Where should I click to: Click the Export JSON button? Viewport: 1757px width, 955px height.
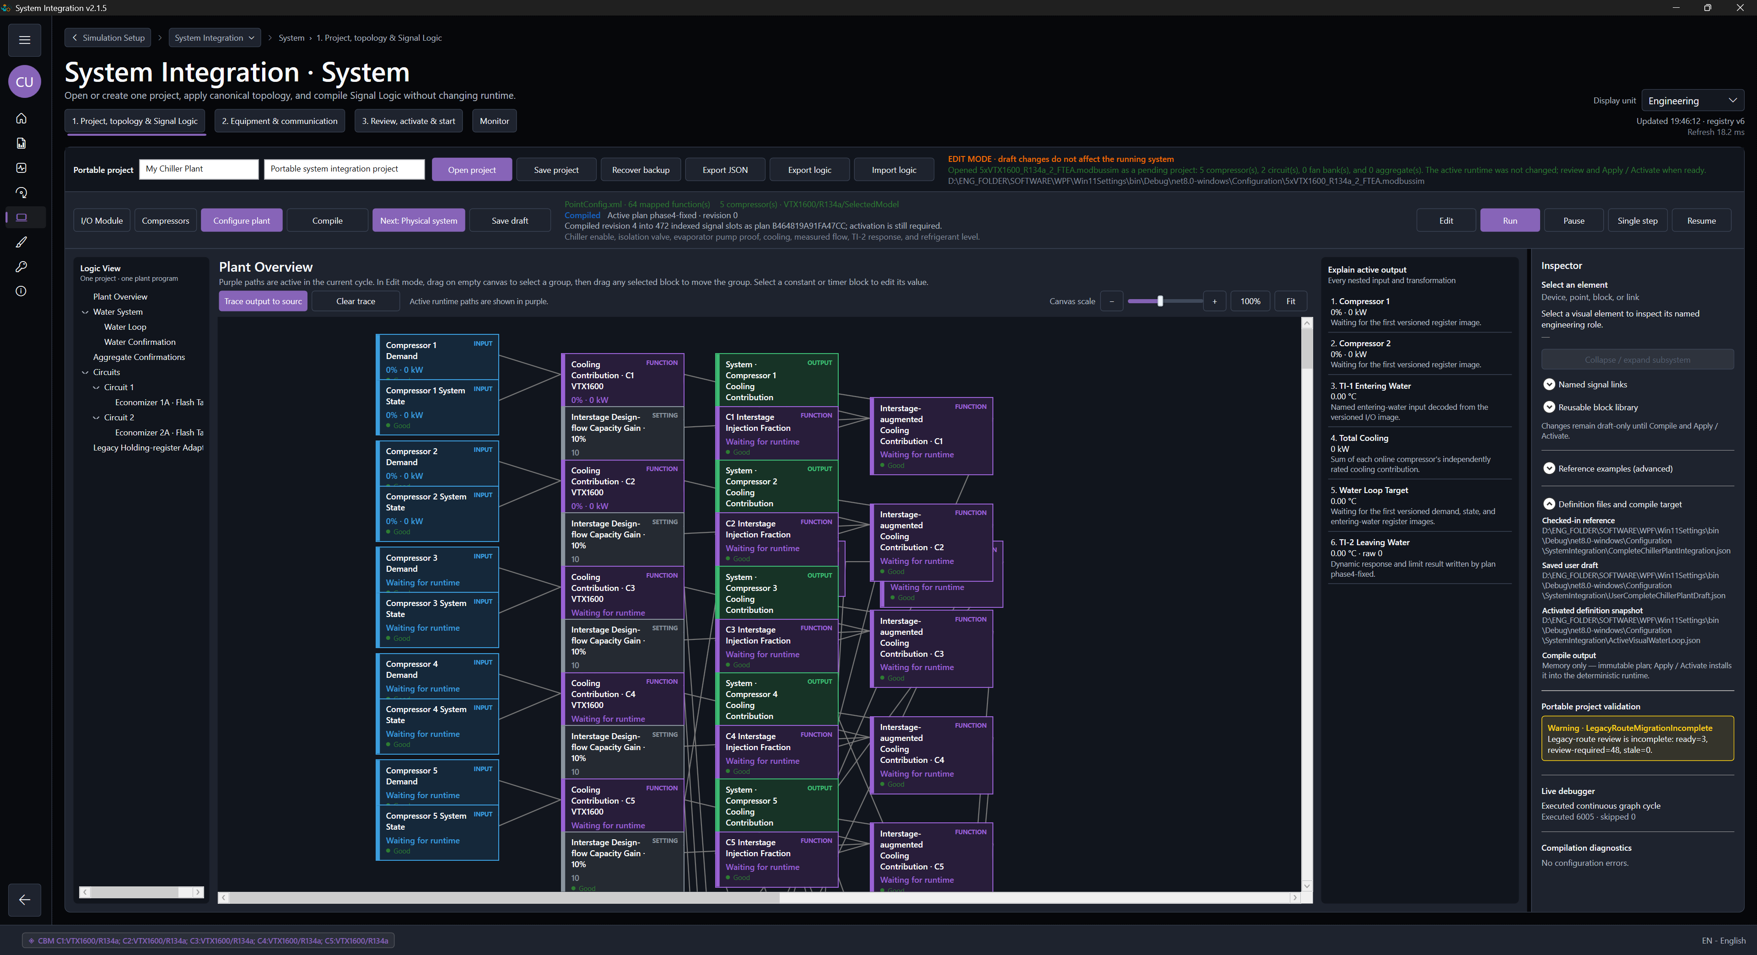(725, 170)
